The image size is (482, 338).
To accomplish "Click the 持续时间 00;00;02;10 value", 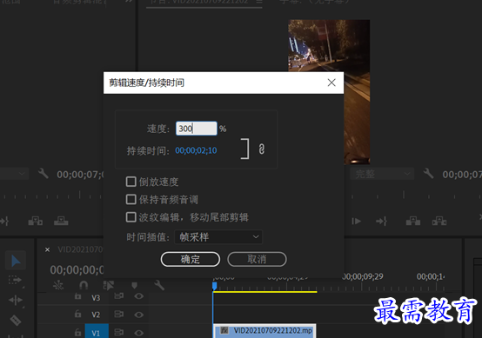I will (x=196, y=150).
